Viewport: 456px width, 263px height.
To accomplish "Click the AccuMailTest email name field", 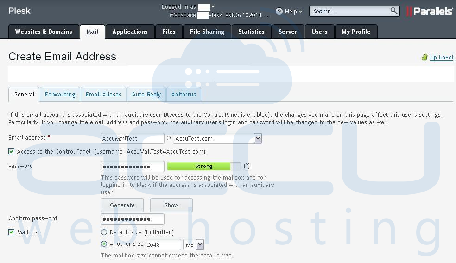I will pyautogui.click(x=133, y=138).
